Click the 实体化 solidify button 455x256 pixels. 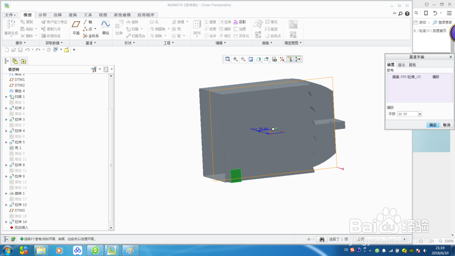pyautogui.click(x=242, y=36)
